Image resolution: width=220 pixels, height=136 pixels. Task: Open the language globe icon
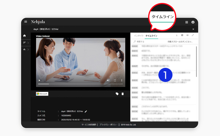tap(182, 35)
